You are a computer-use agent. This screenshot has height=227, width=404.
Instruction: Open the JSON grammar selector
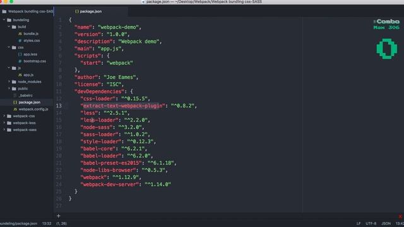[x=386, y=223]
